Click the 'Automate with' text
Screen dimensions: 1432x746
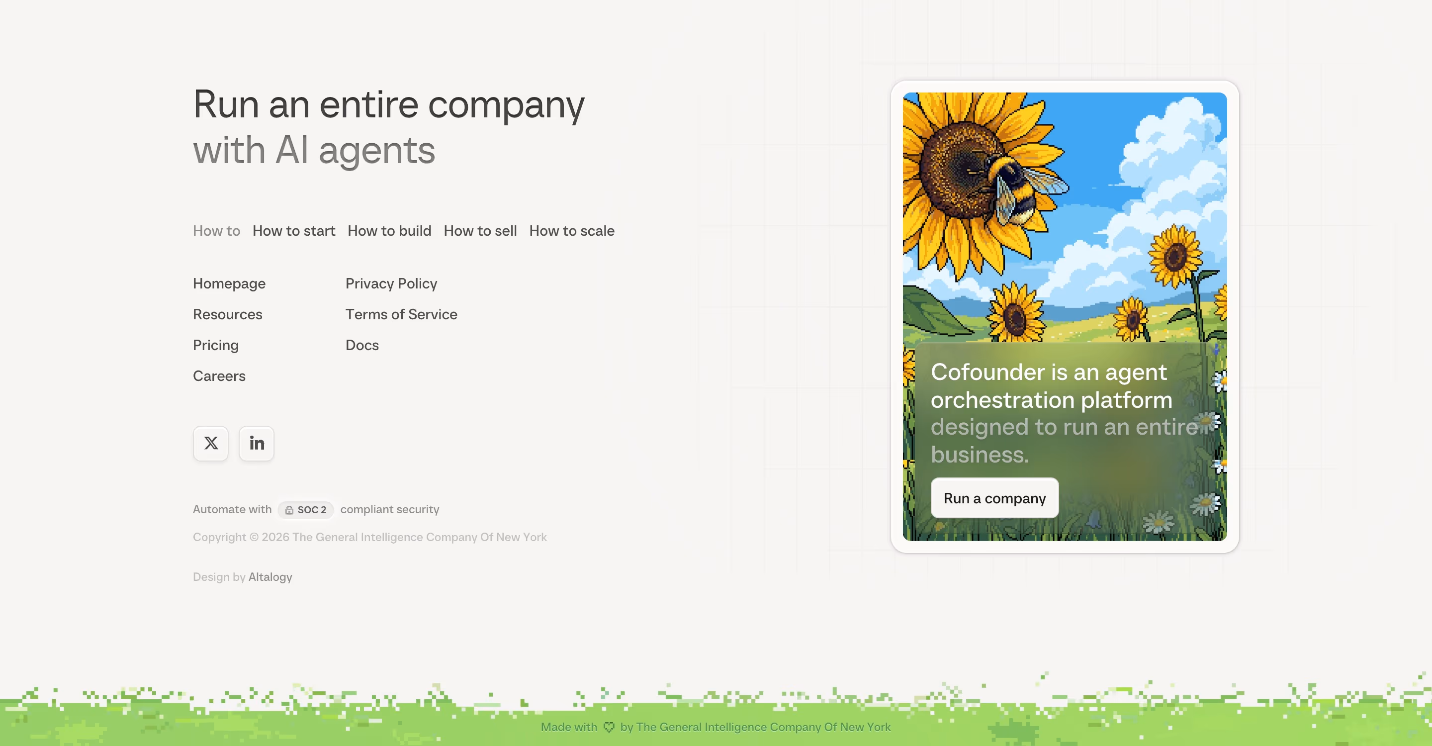click(x=232, y=509)
